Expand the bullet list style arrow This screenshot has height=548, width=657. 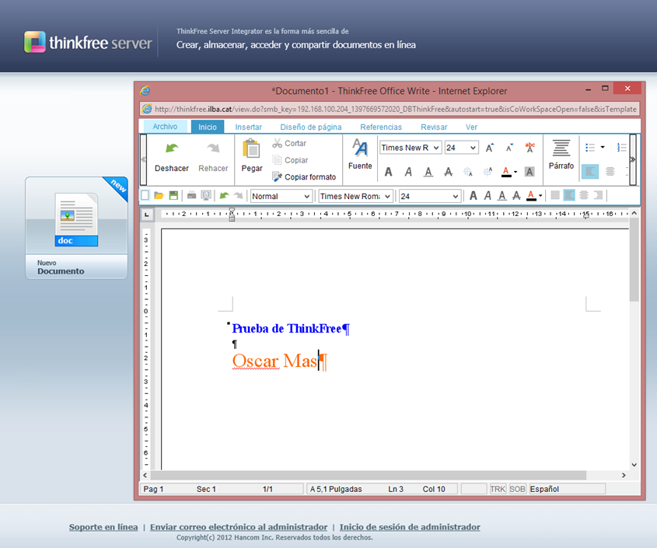coord(603,147)
